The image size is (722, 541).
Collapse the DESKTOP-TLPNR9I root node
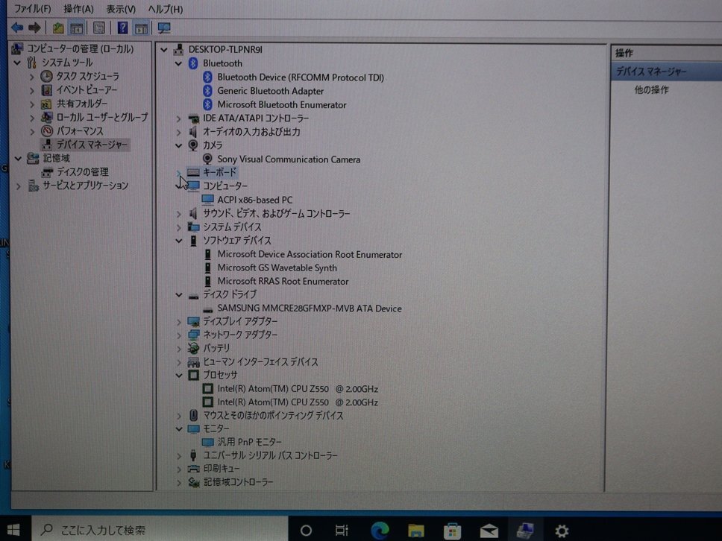pos(164,49)
